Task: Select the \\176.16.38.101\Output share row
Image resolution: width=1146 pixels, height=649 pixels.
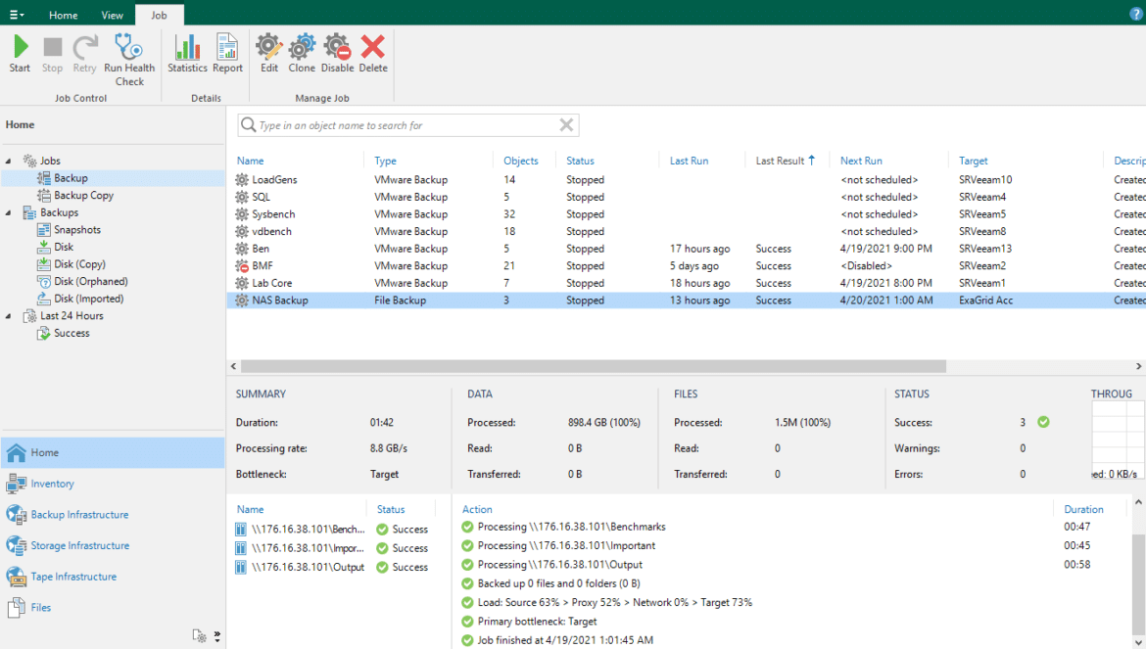Action: point(333,567)
